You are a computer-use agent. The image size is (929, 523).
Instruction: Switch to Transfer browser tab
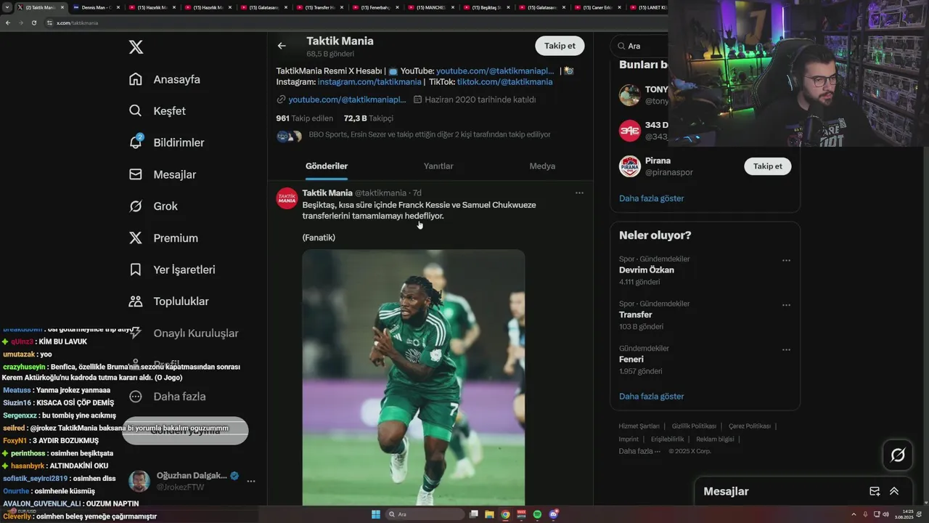click(319, 7)
